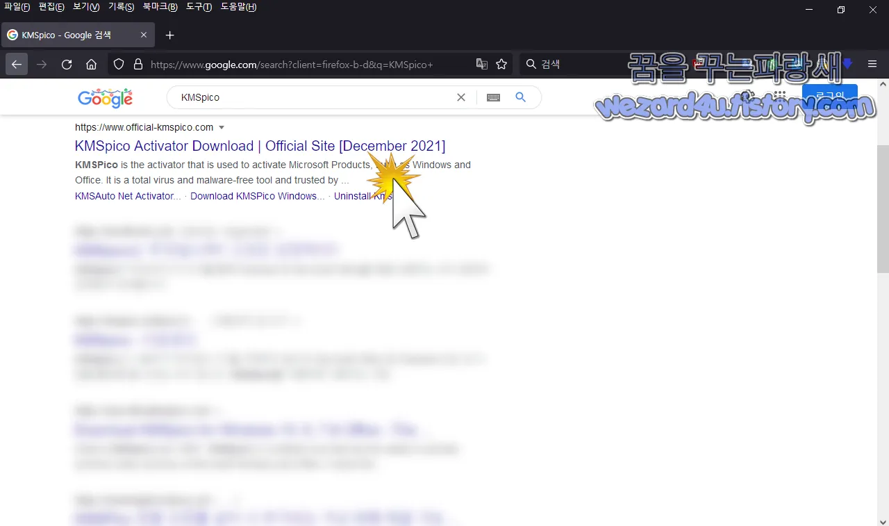Expand the dropdown arrow beside official-kmspico.com URL
Viewport: 889px width, 526px height.
[222, 128]
